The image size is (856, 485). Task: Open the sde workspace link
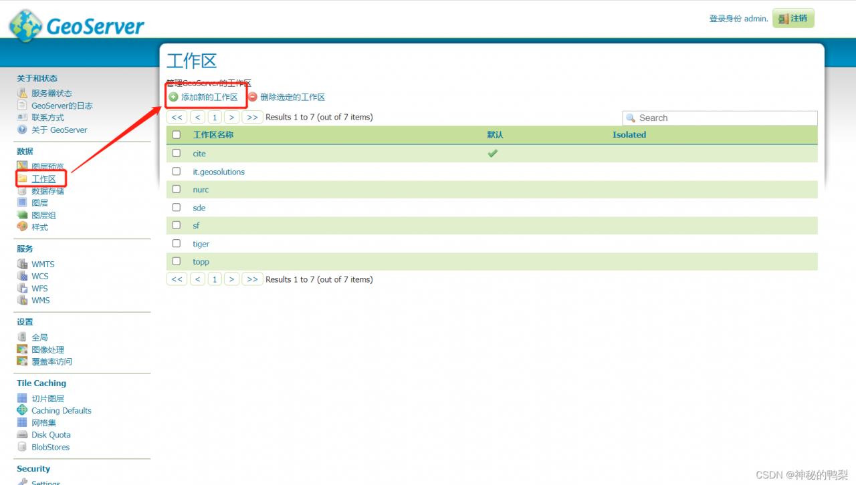point(199,208)
